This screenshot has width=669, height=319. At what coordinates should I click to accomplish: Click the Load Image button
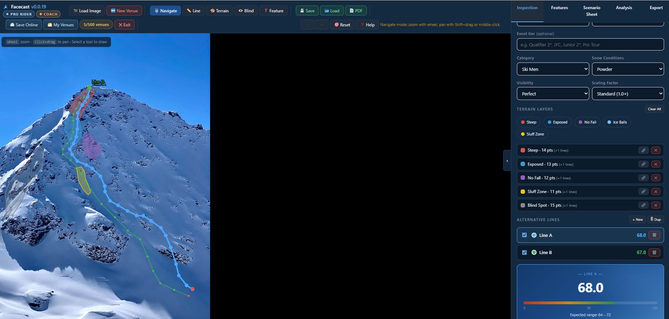[x=87, y=10]
